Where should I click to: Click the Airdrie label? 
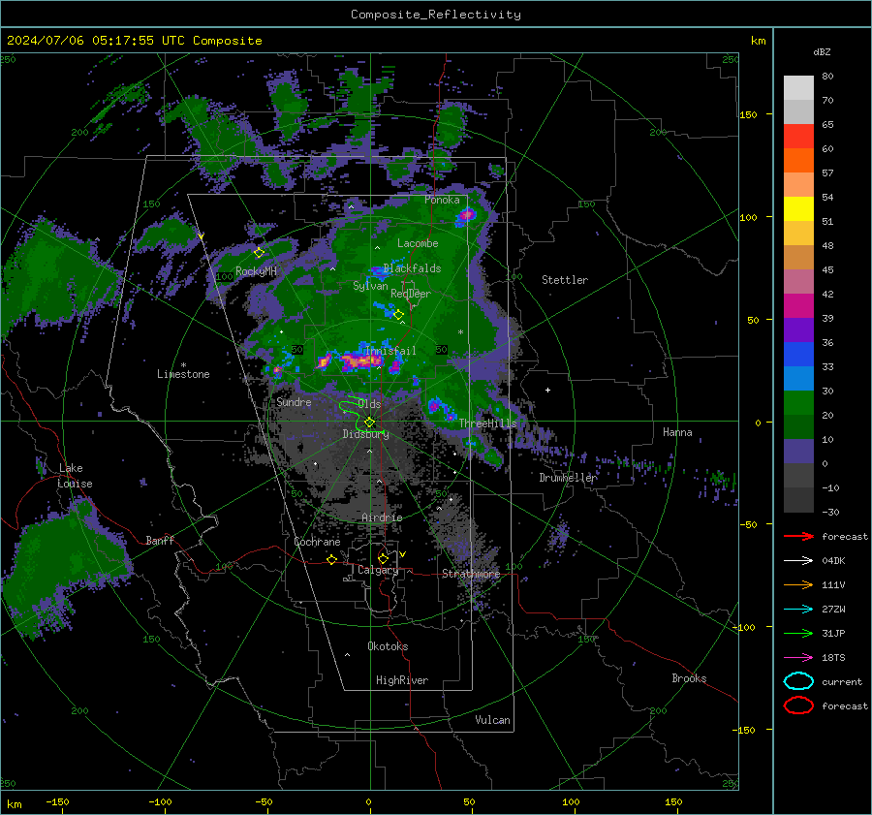(382, 517)
